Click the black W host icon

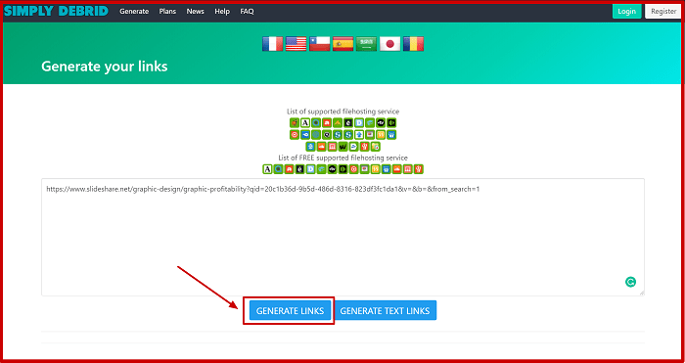pyautogui.click(x=342, y=147)
